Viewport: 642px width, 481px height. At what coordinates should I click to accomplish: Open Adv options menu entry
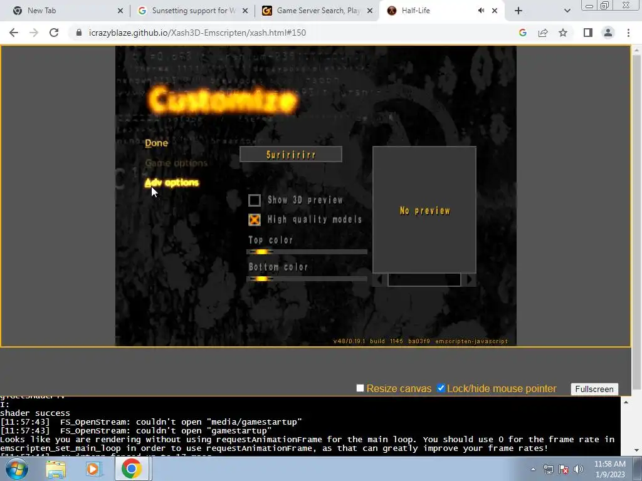click(172, 182)
